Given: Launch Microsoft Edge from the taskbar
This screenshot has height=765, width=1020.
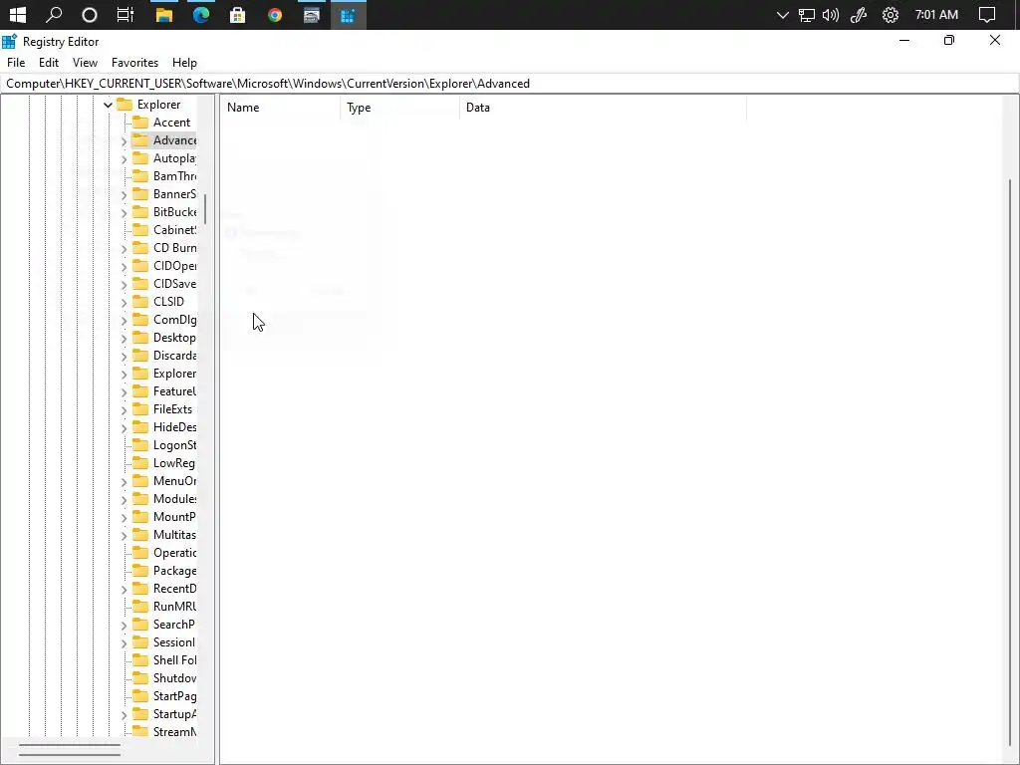Looking at the screenshot, I should point(201,14).
